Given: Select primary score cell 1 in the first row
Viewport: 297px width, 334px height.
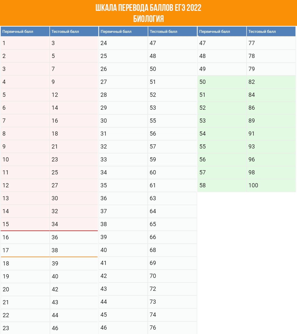Looking at the screenshot, I should coord(25,43).
